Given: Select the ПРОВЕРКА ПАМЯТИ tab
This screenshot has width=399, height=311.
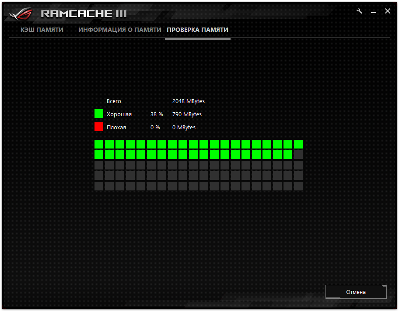Looking at the screenshot, I should point(197,30).
